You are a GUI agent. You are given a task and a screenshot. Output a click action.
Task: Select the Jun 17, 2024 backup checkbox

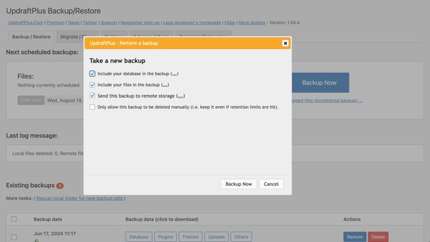pyautogui.click(x=13, y=237)
